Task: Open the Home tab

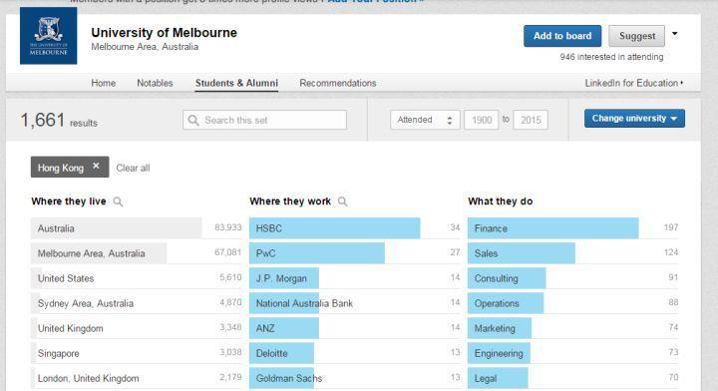Action: tap(103, 83)
